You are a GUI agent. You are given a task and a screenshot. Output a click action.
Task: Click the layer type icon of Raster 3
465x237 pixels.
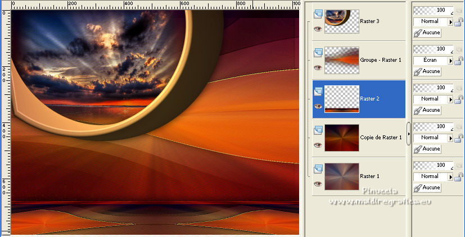tap(318, 14)
